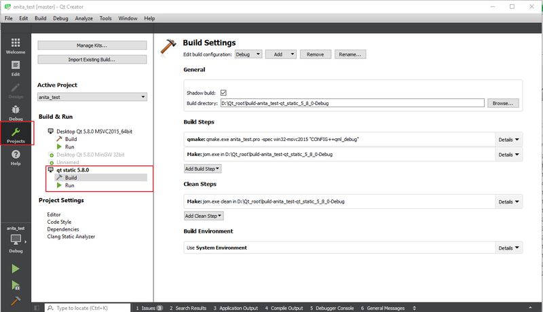This screenshot has height=312, width=543.
Task: Enable the Unnamed kit plus icon
Action: [52, 163]
